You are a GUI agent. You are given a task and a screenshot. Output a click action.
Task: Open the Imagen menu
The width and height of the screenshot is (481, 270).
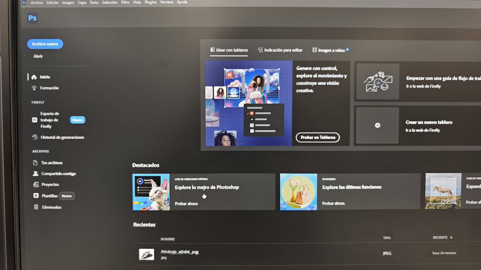(68, 2)
